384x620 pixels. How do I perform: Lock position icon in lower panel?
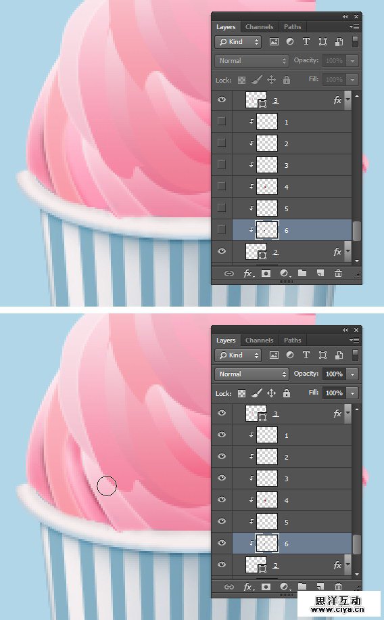pos(271,393)
